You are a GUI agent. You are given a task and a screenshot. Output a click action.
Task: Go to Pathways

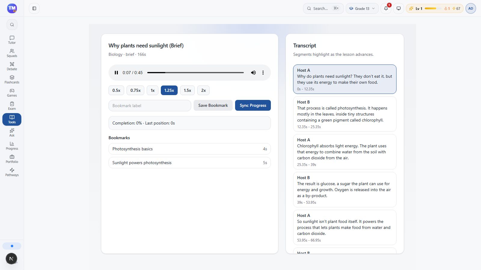12,172
